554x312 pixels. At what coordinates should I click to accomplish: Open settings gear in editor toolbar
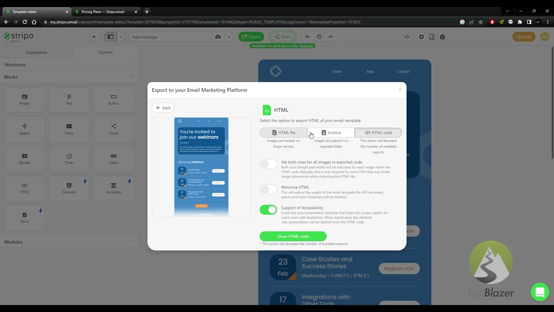pos(421,37)
